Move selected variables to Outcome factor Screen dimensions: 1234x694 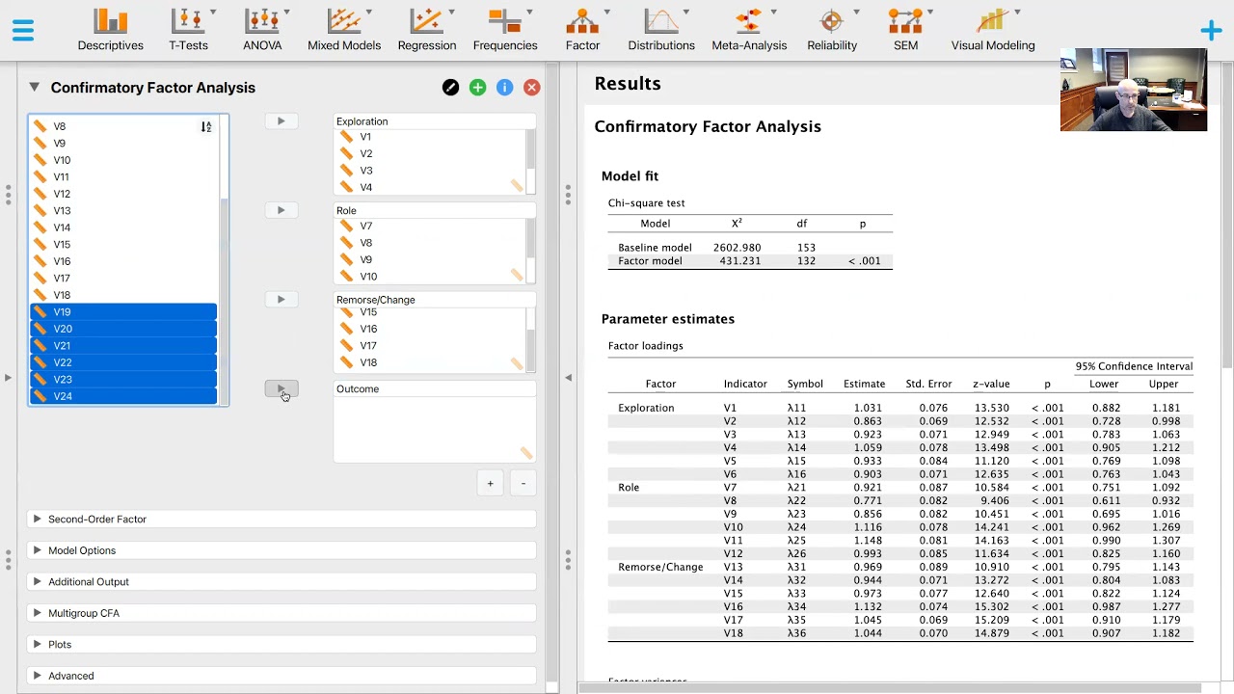[x=282, y=388]
